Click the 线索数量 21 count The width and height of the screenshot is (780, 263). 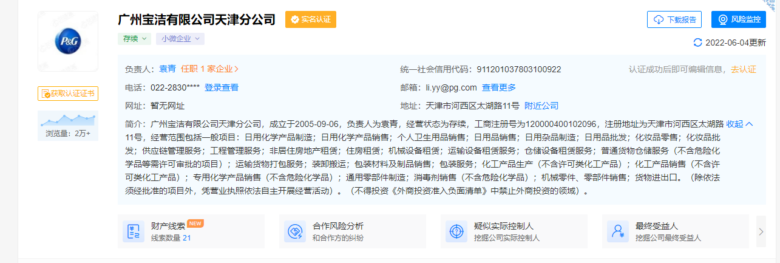[171, 238]
